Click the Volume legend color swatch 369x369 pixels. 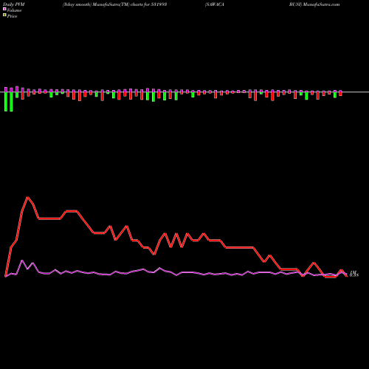pyautogui.click(x=4, y=9)
